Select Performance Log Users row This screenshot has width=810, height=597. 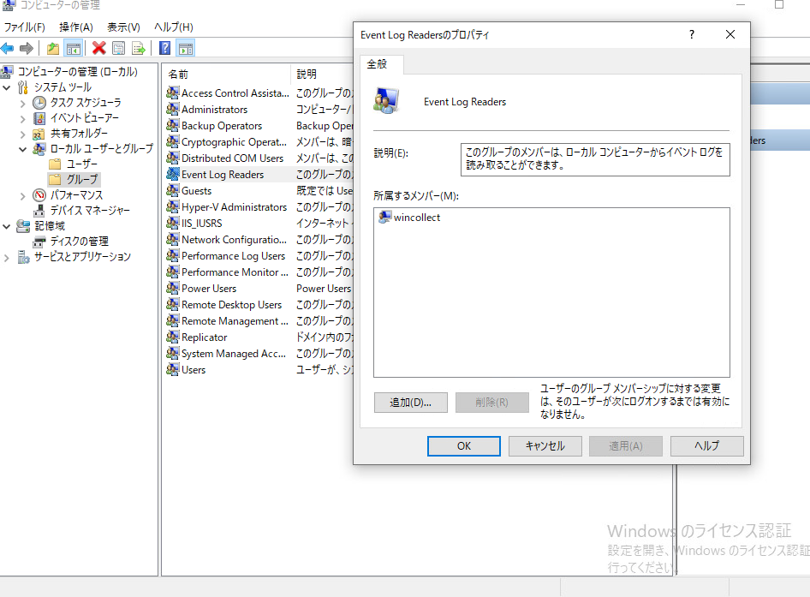(x=259, y=256)
